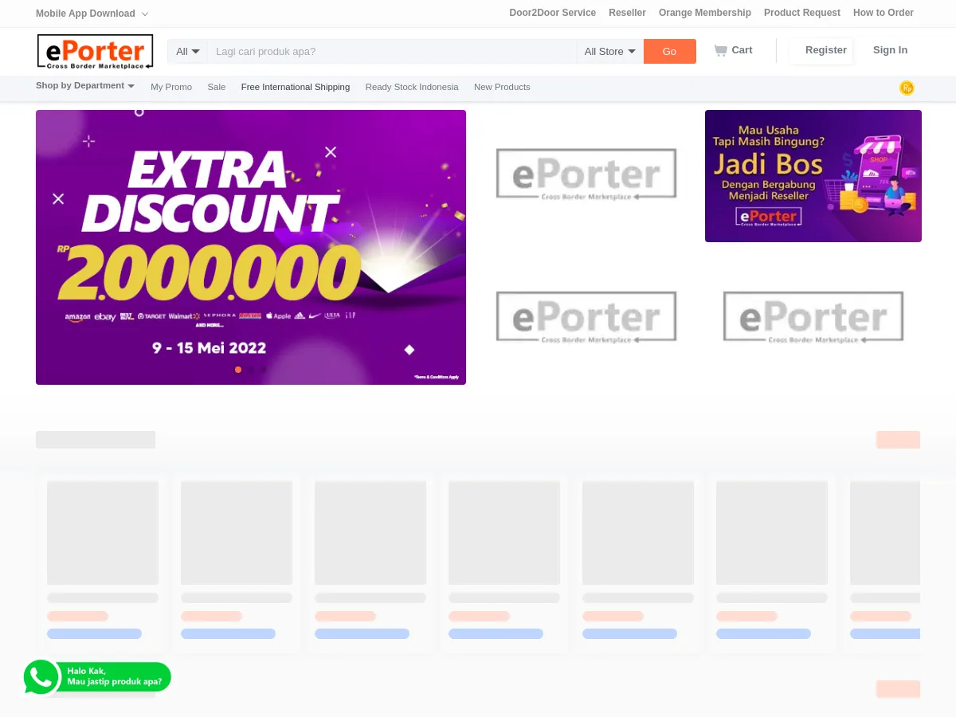The height and width of the screenshot is (717, 956).
Task: Click the Rp currency coin icon
Action: tap(907, 88)
